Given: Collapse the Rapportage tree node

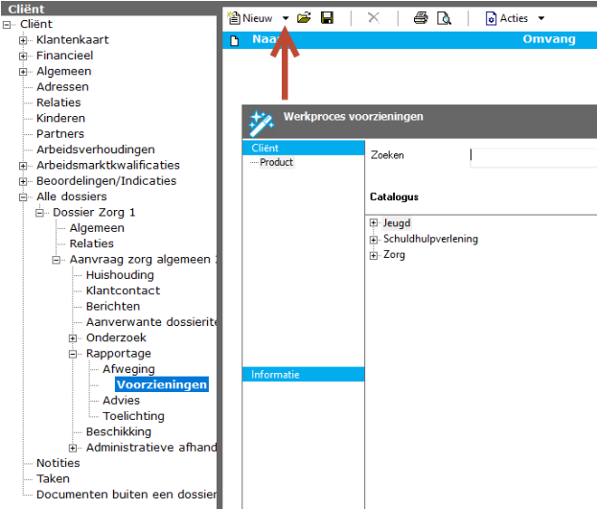Looking at the screenshot, I should tap(74, 354).
